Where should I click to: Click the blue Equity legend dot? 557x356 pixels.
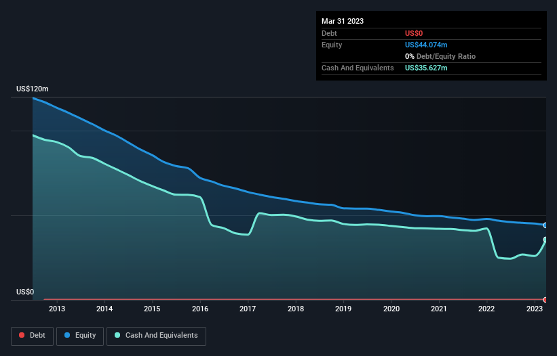coord(67,335)
